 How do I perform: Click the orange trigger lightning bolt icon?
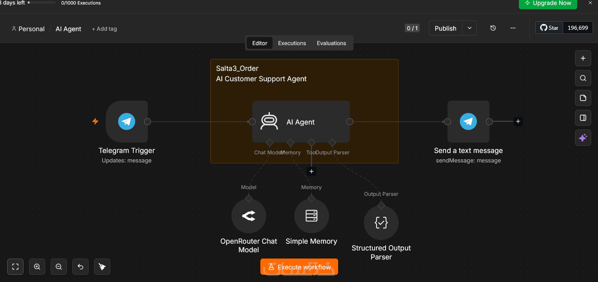95,121
